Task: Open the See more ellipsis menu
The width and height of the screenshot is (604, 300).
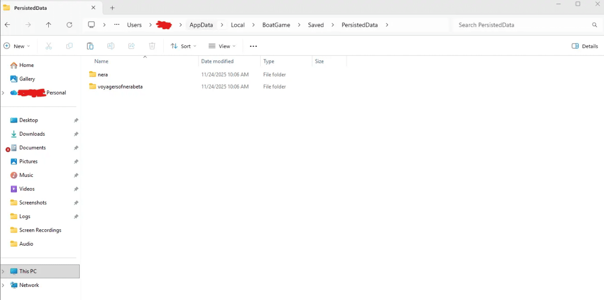Action: point(253,46)
